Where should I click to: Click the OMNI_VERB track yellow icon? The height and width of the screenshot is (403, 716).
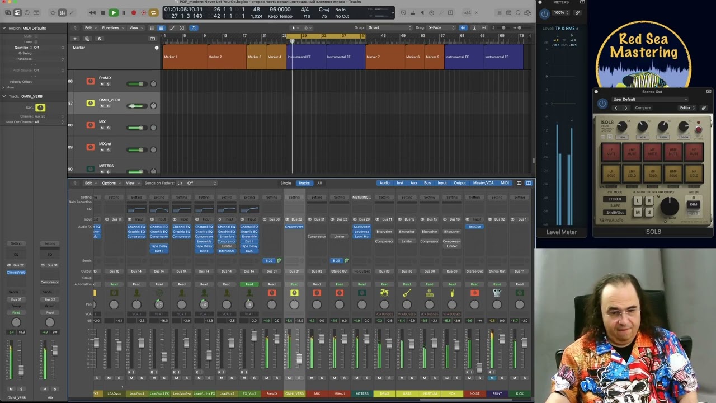coord(90,103)
